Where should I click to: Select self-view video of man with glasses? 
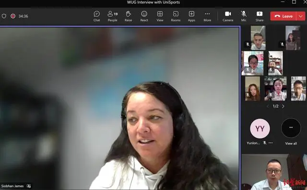(274, 172)
